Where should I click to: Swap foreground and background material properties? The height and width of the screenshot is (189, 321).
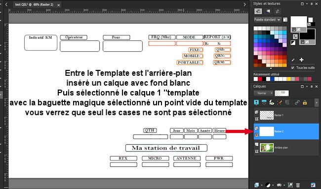295,36
